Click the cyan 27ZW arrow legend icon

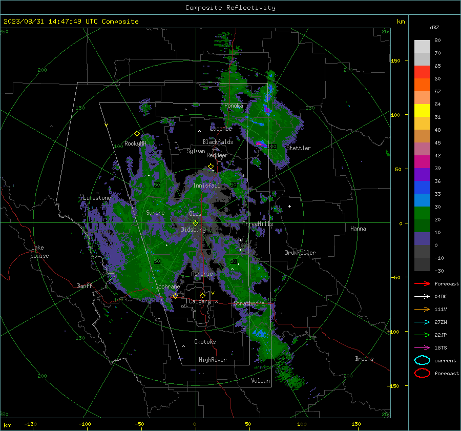422,322
